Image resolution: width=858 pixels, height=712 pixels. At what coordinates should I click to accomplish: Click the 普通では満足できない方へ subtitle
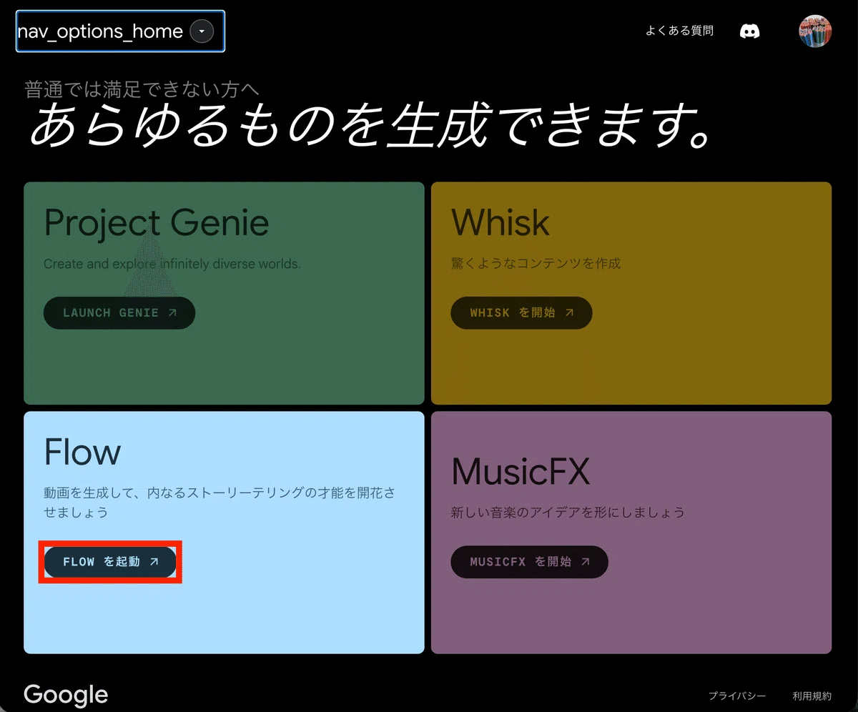pyautogui.click(x=142, y=89)
